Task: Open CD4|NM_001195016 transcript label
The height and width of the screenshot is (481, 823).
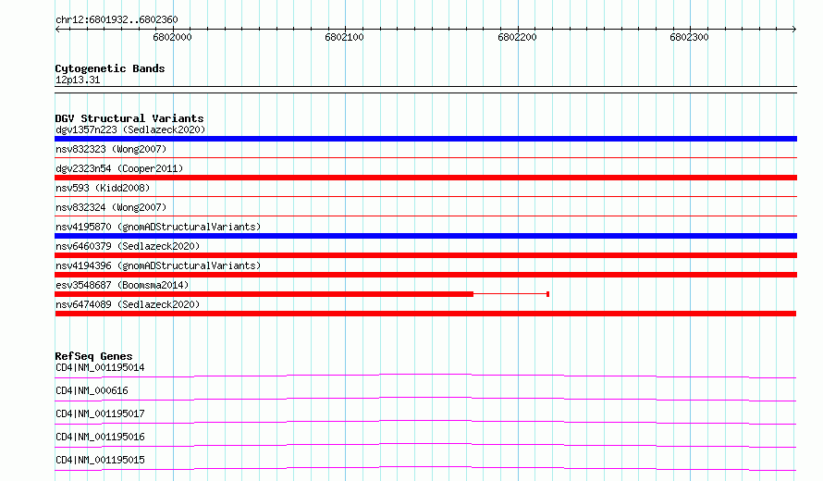Action: point(100,437)
